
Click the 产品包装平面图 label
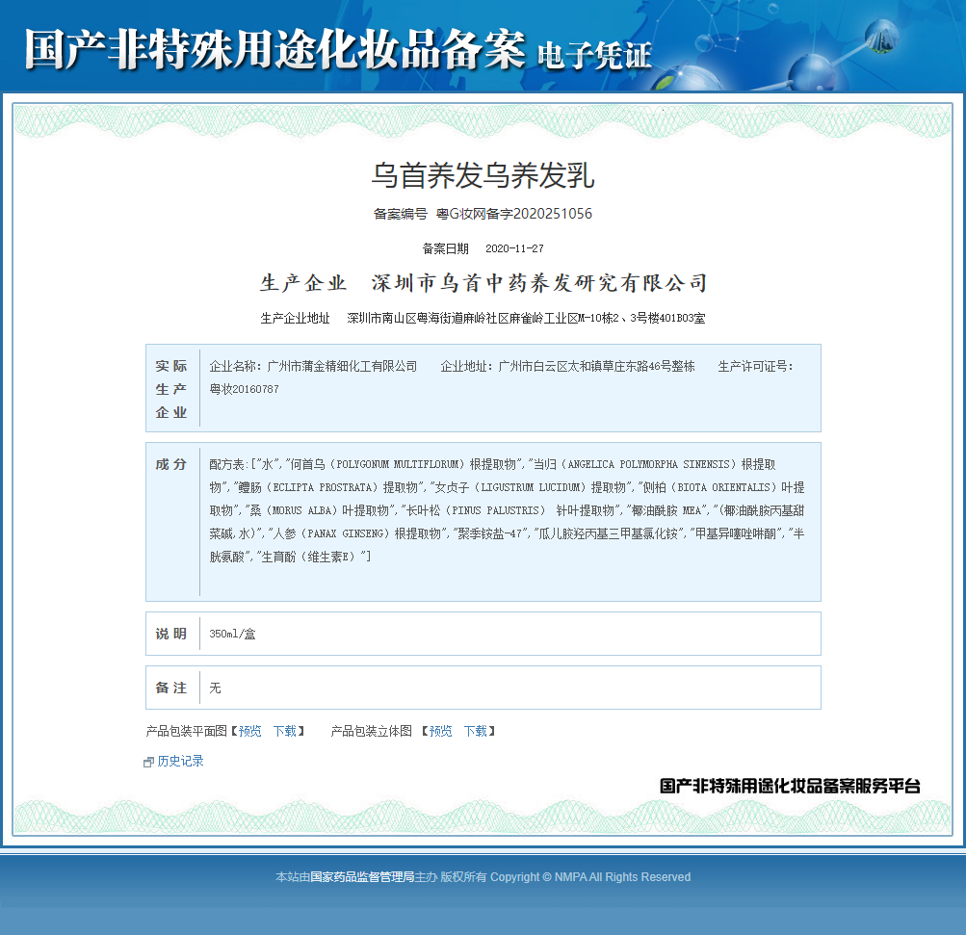coord(187,731)
